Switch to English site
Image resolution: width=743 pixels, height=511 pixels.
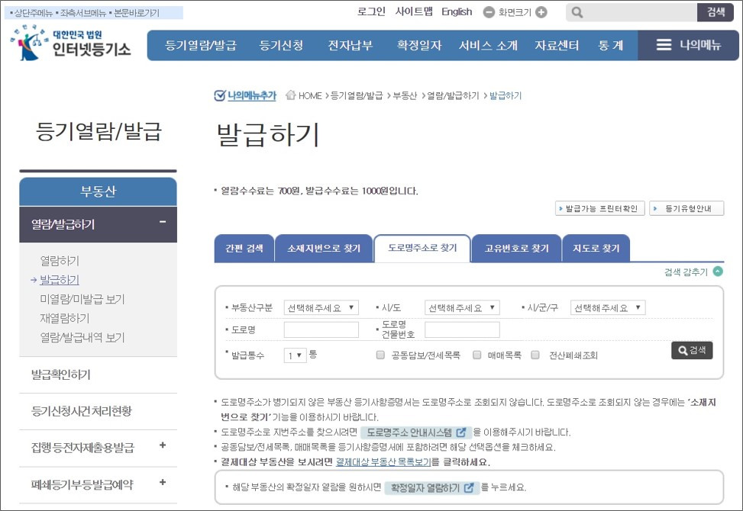[x=457, y=12]
